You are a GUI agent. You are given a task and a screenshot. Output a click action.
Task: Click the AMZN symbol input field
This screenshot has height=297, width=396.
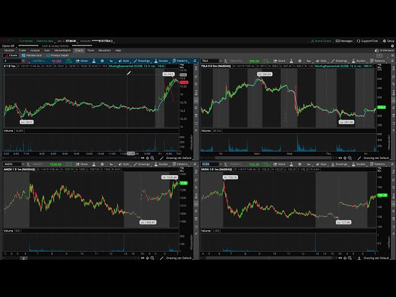[14, 164]
